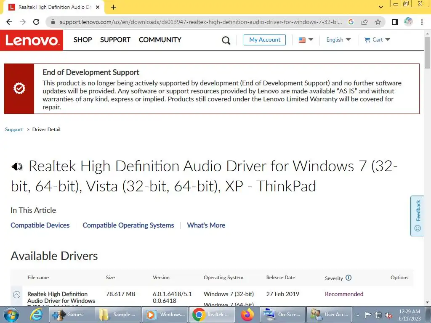Close the Realtek High Definition Audio tab
This screenshot has height=323, width=431.
[x=98, y=7]
